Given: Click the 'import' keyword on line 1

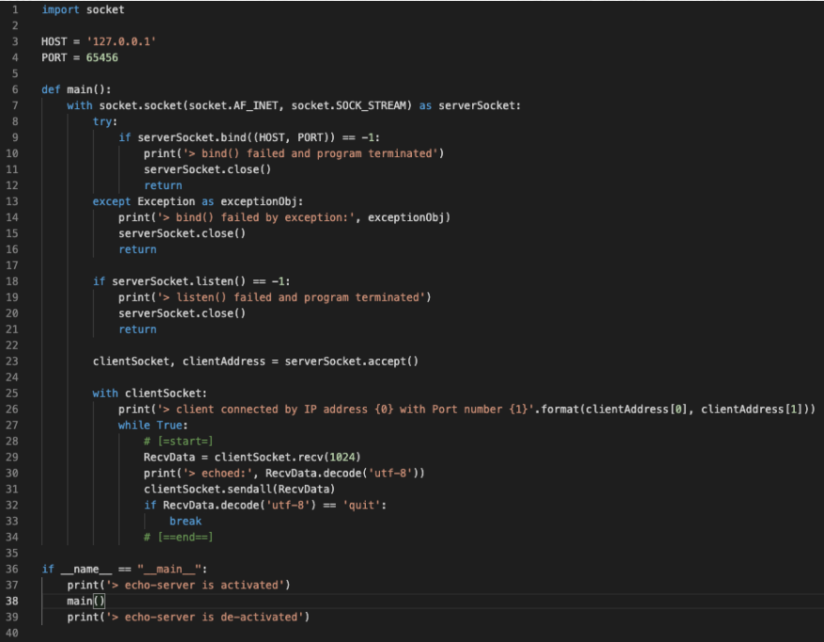Looking at the screenshot, I should click(60, 9).
